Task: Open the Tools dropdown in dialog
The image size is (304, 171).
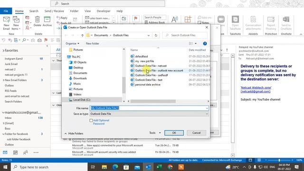Action: [155, 133]
